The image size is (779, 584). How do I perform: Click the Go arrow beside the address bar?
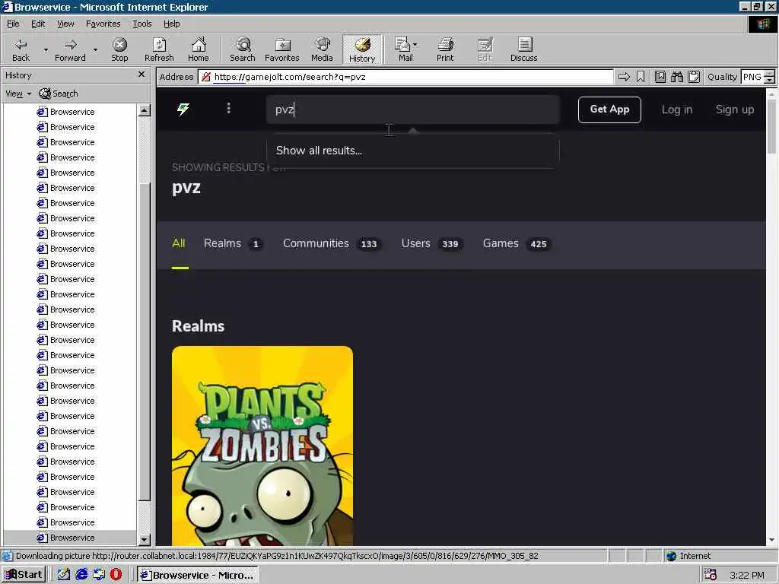coord(624,77)
